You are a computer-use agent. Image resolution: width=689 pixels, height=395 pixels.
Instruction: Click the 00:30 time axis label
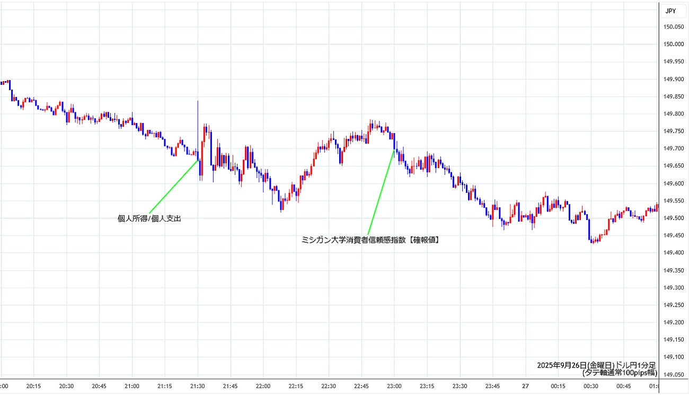tap(592, 387)
